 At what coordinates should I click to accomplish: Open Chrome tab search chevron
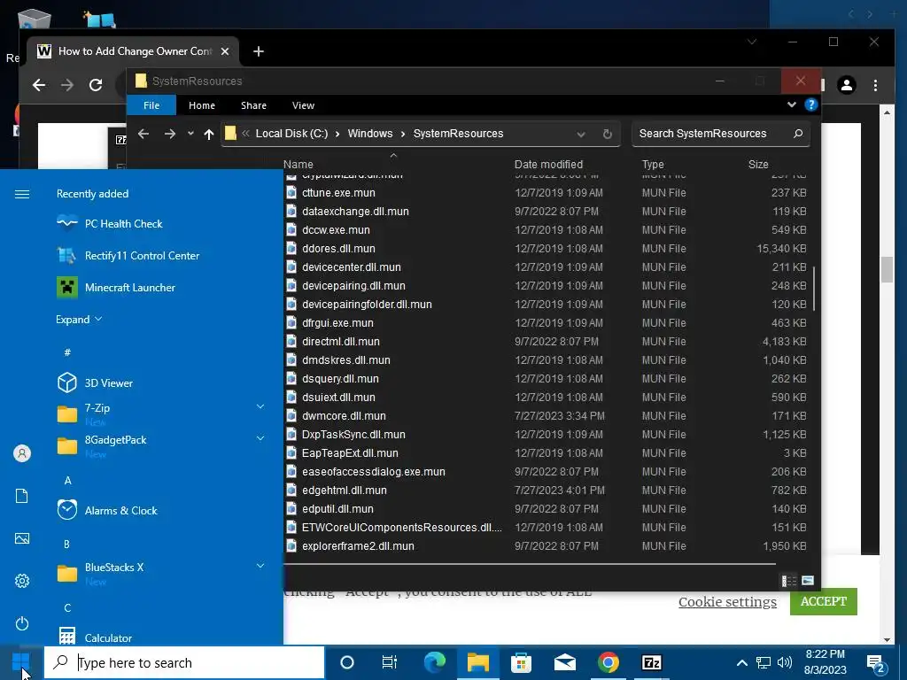point(752,42)
